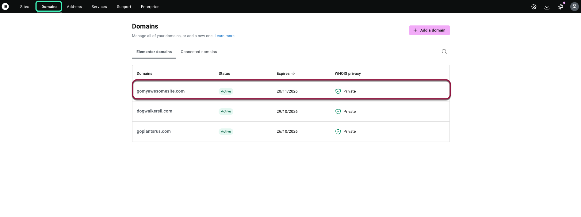This screenshot has width=581, height=217.
Task: Follow the Learn more link
Action: coord(224,36)
